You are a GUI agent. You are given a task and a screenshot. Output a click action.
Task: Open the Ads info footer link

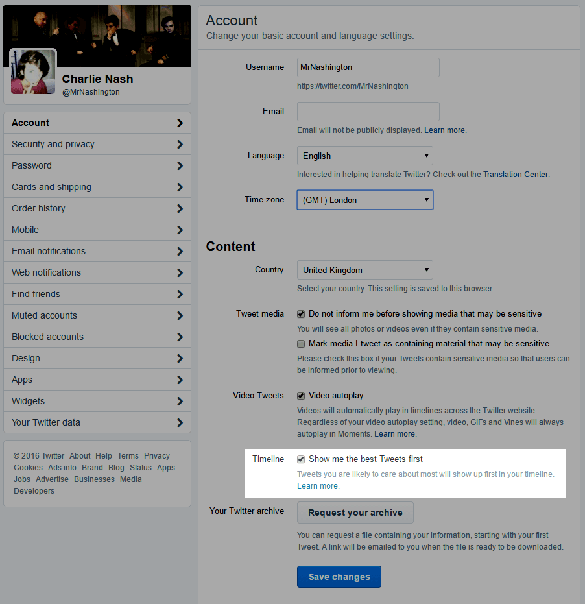click(62, 468)
